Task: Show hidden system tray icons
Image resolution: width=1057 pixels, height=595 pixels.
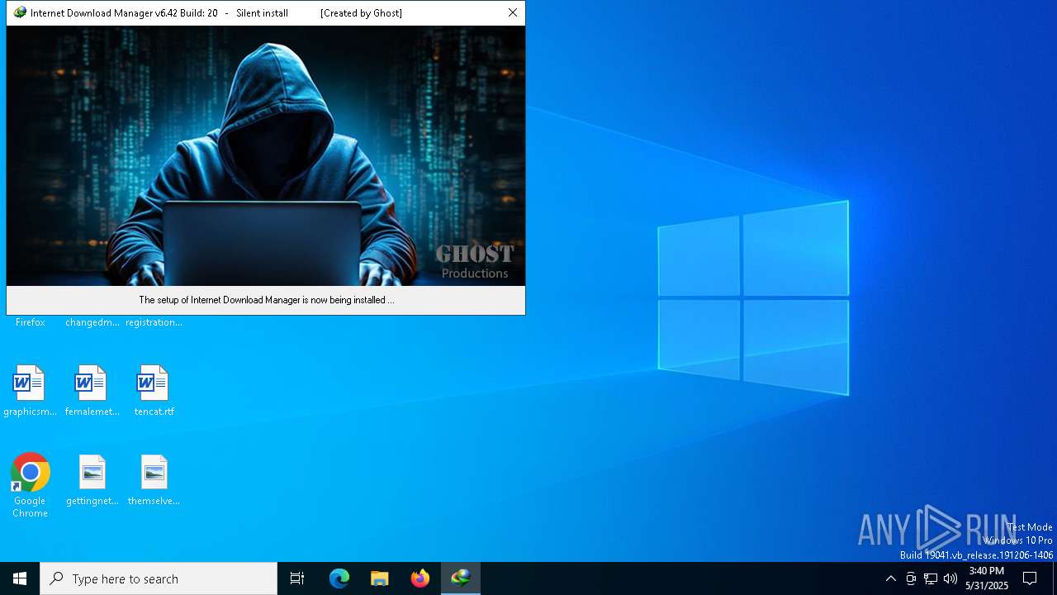Action: [x=890, y=578]
